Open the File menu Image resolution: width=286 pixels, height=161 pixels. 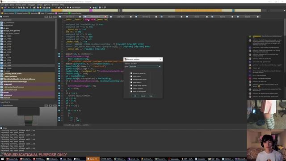[x=2, y=5]
